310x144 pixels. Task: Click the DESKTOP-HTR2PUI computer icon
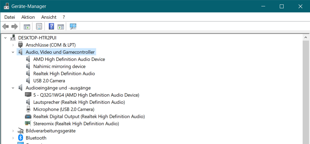(13, 38)
